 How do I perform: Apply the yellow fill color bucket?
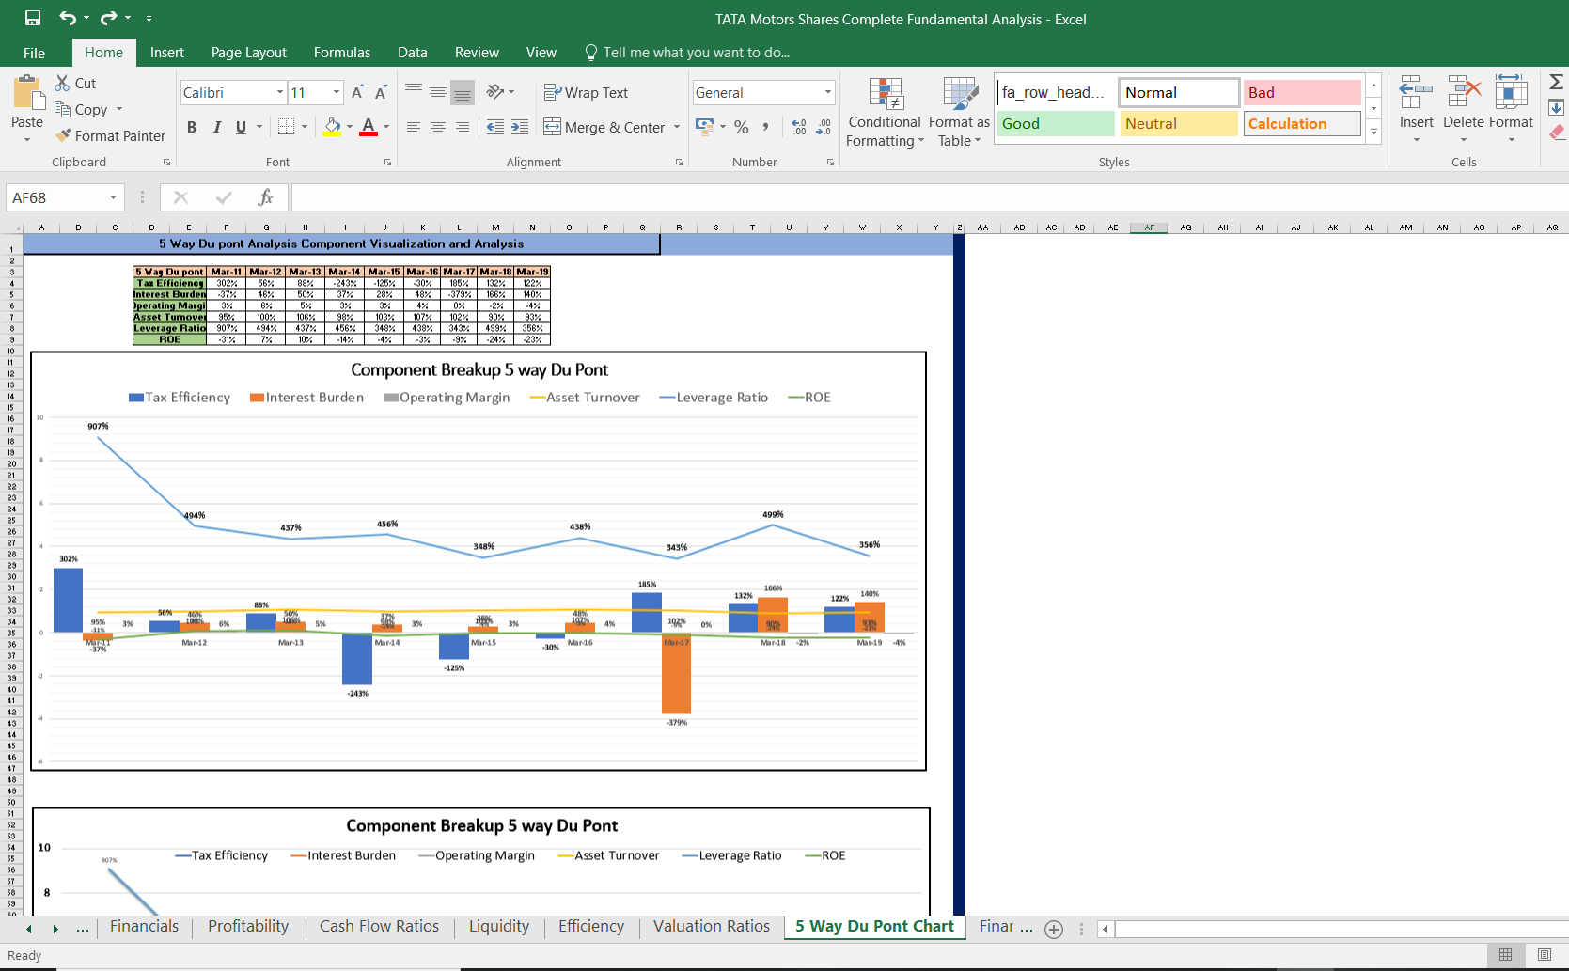[333, 127]
